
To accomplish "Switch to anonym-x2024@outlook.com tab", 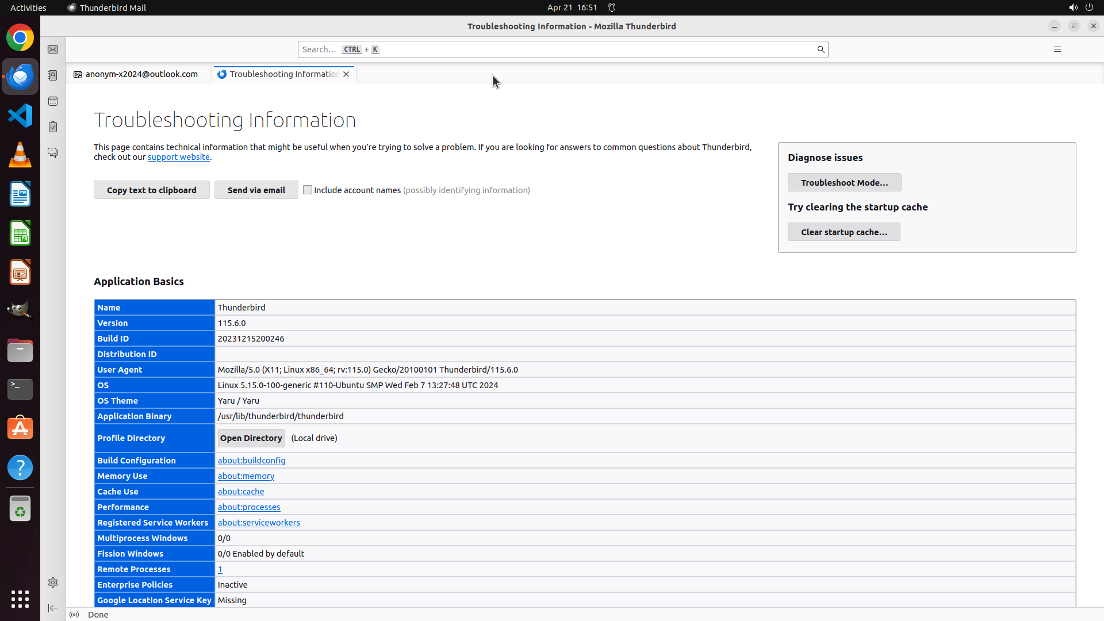I will [141, 74].
